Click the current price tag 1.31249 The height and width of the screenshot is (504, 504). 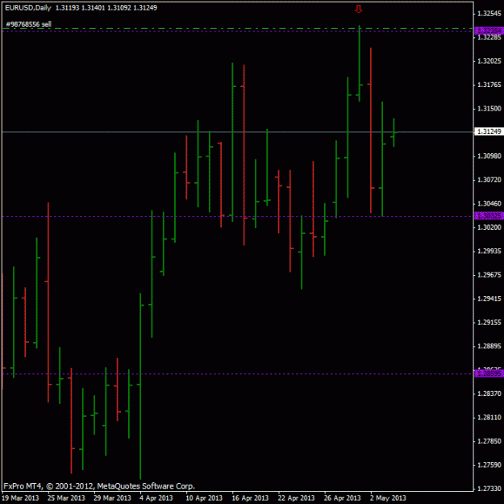[489, 131]
